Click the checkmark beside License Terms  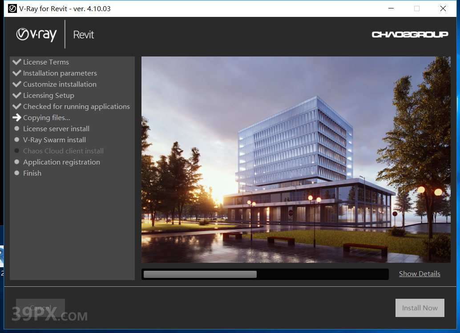tap(17, 62)
